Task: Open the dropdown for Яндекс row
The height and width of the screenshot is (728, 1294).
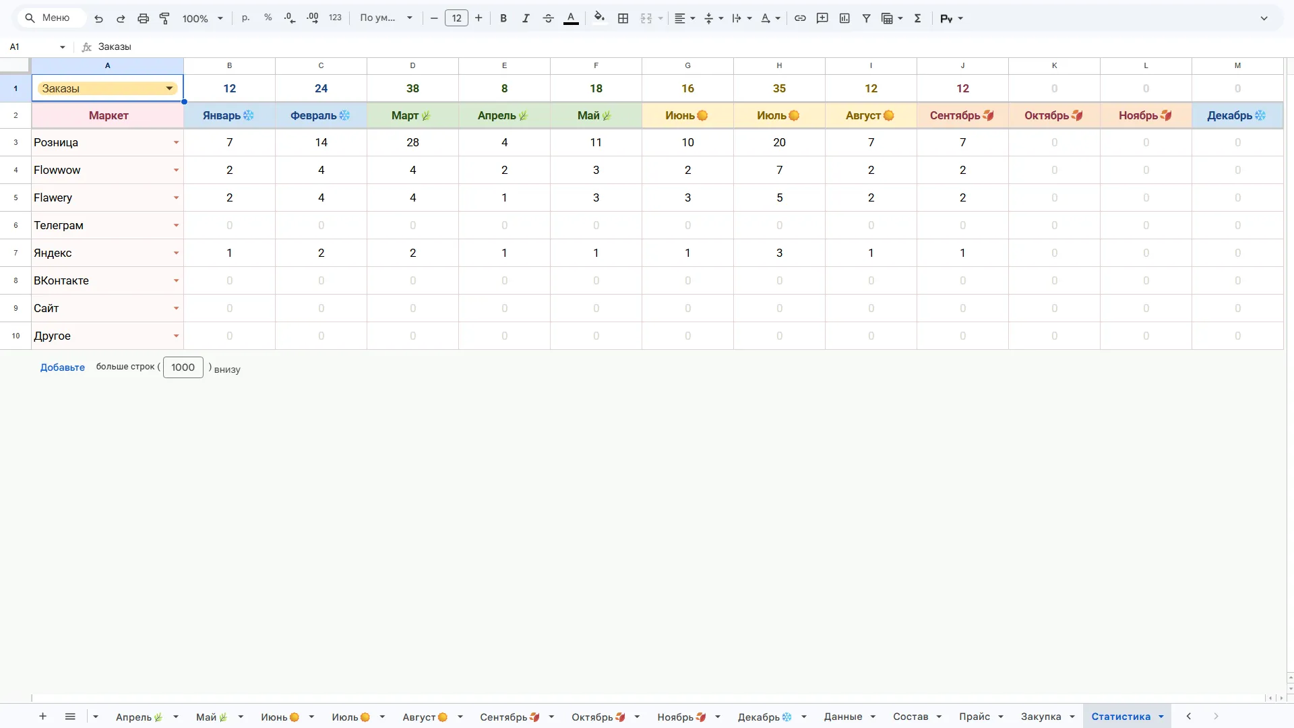Action: coord(176,253)
